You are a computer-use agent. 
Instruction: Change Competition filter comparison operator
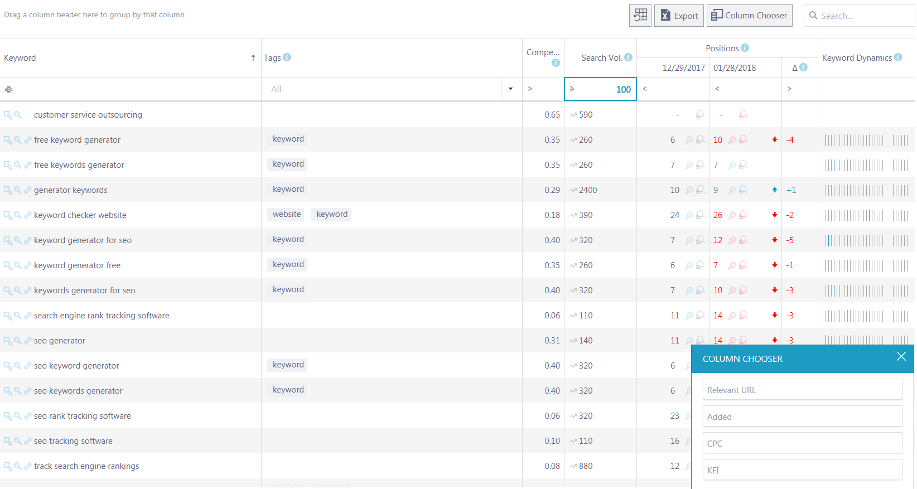pyautogui.click(x=530, y=89)
